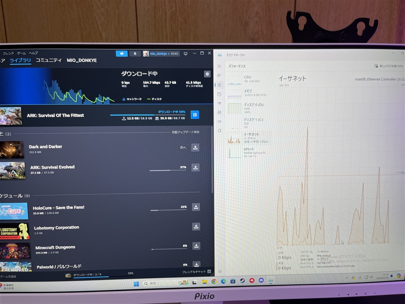Image resolution: width=405 pixels, height=304 pixels.
Task: Start Palworld download
Action: (x=197, y=264)
